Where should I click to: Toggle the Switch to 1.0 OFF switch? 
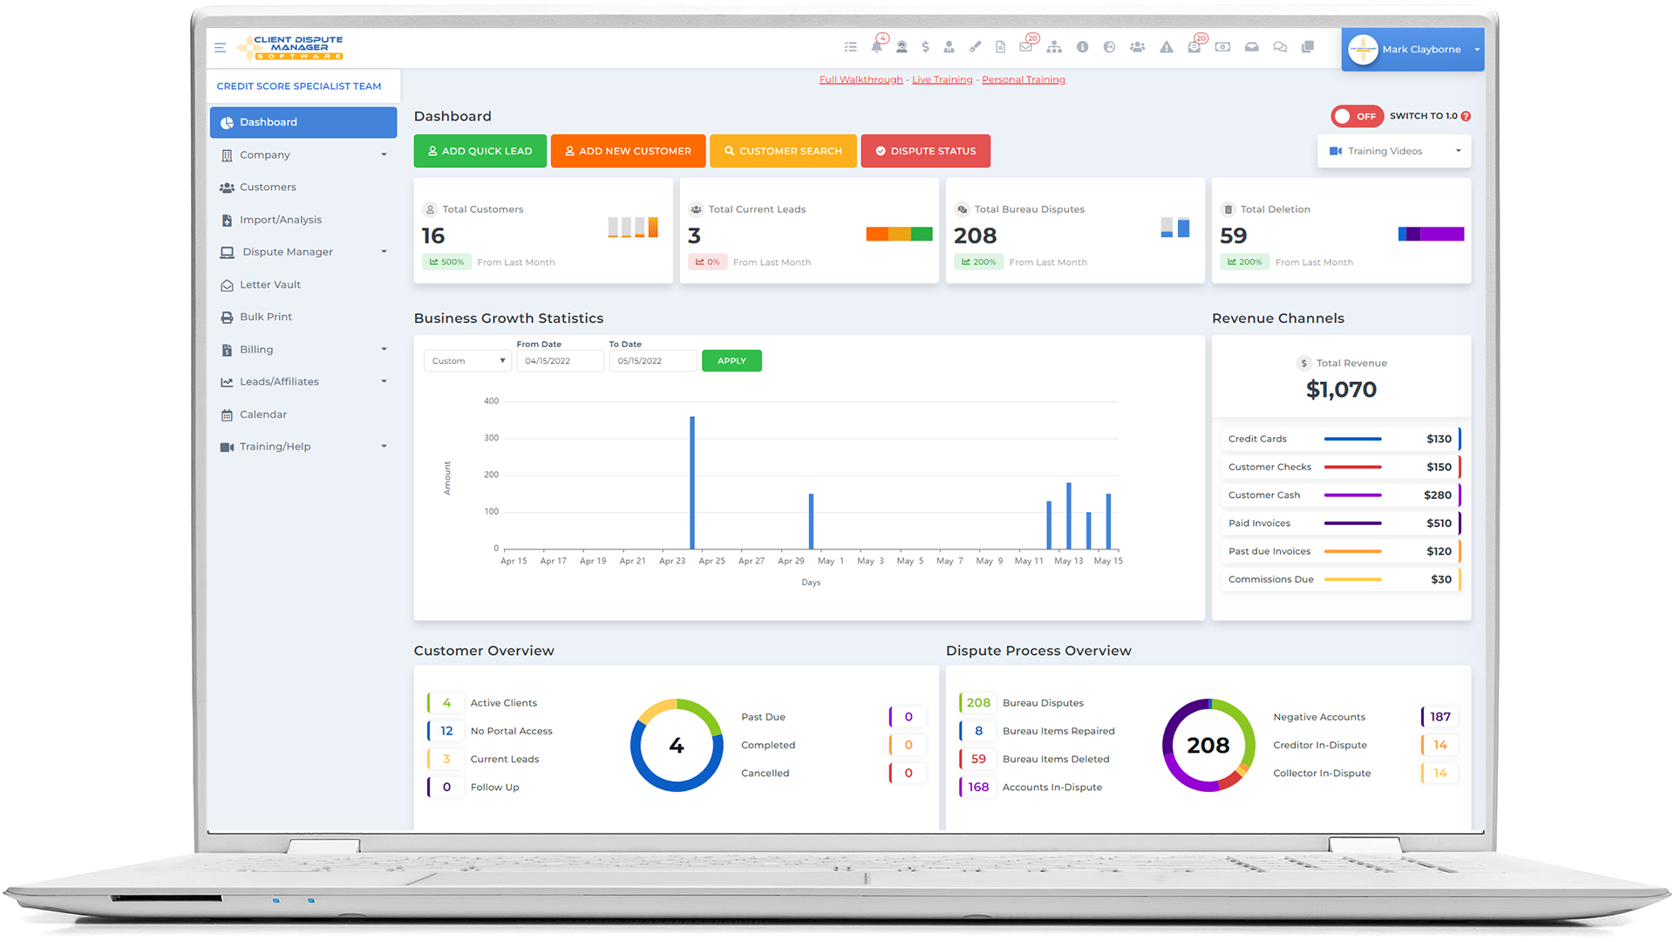point(1356,116)
